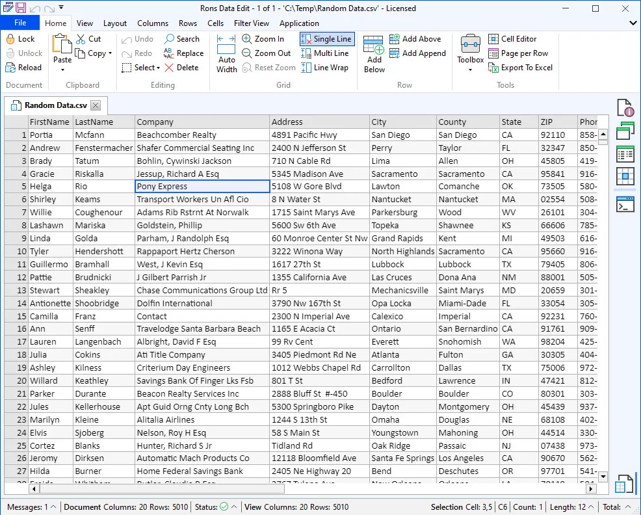Open the blue File menu

point(20,22)
